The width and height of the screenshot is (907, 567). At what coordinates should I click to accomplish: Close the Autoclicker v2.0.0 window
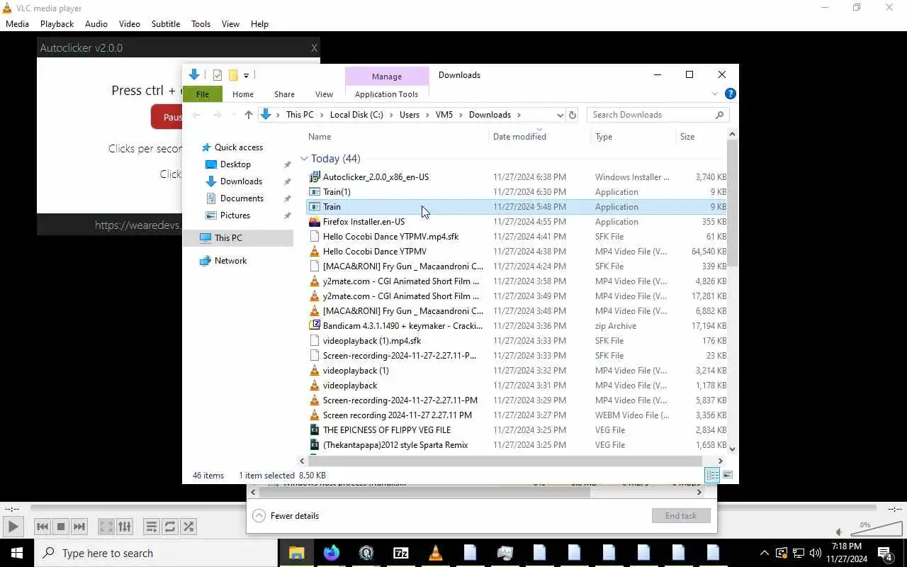point(314,48)
